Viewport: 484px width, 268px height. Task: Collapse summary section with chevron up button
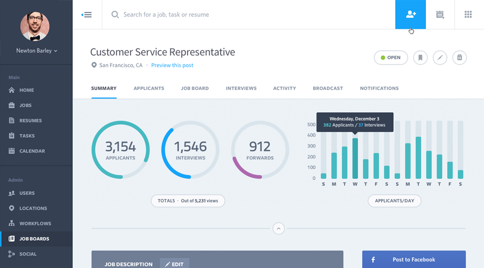(278, 228)
